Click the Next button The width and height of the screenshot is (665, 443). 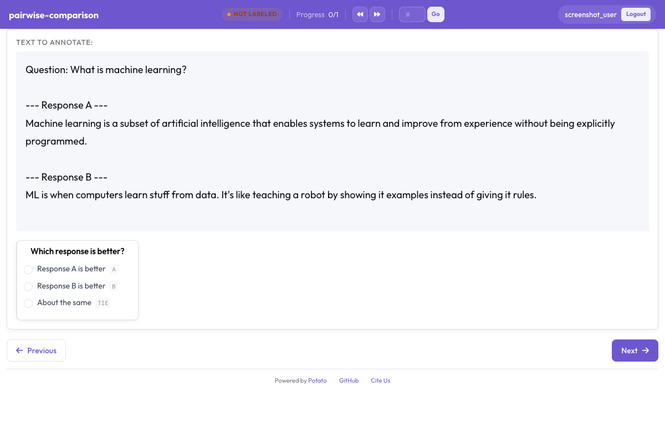635,350
